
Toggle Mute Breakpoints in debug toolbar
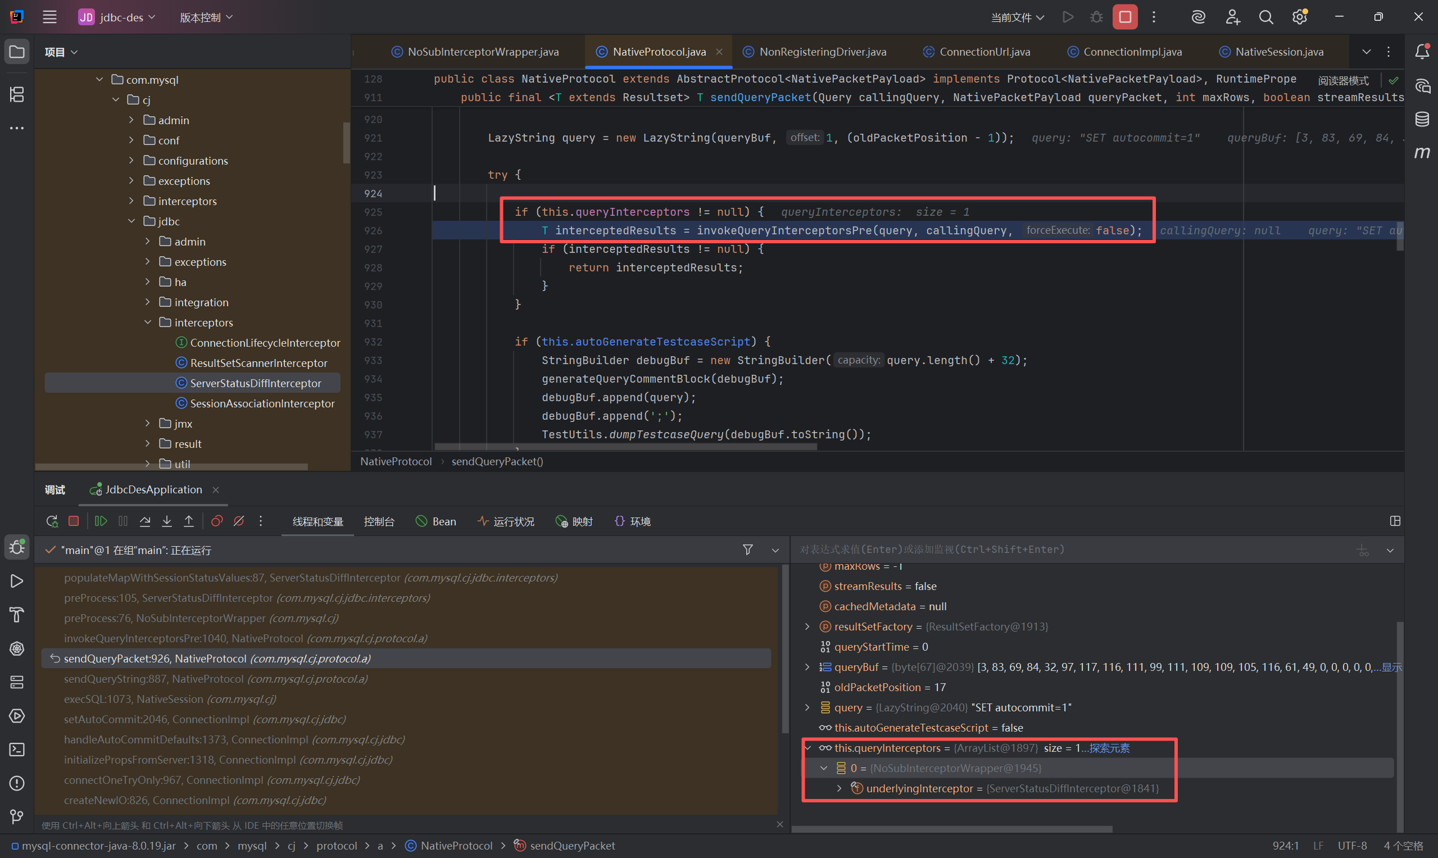239,521
